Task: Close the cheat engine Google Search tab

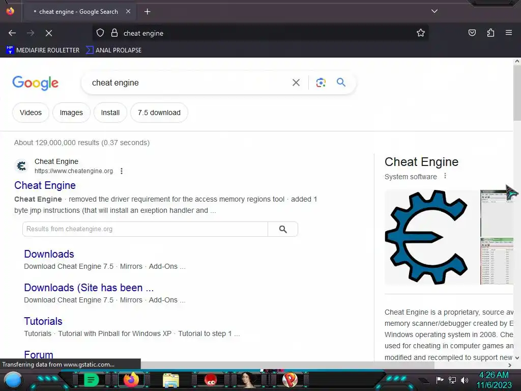Action: [128, 11]
